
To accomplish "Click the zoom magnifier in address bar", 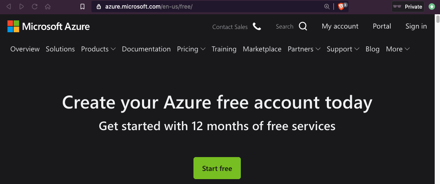I will point(327,7).
